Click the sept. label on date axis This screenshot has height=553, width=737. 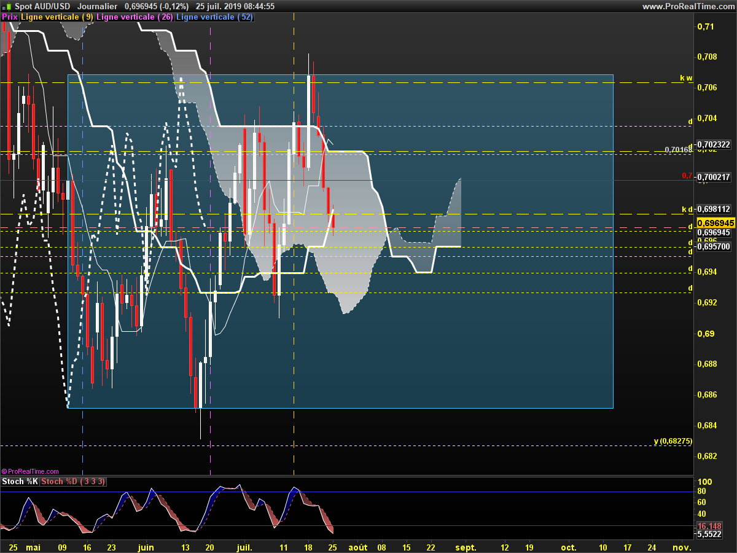pos(466,547)
